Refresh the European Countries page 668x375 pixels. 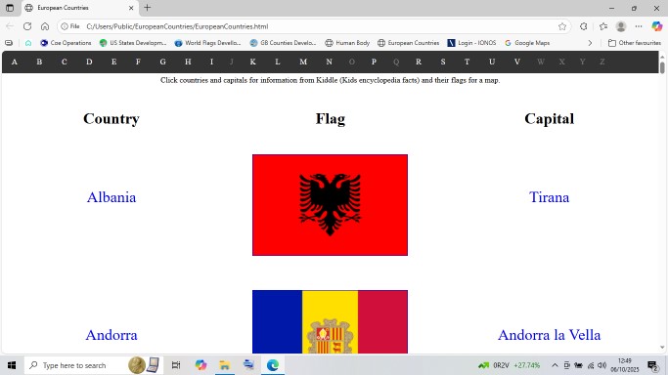(x=27, y=26)
